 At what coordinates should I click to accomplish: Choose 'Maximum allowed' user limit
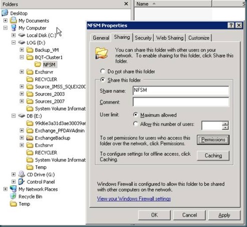click(x=135, y=115)
